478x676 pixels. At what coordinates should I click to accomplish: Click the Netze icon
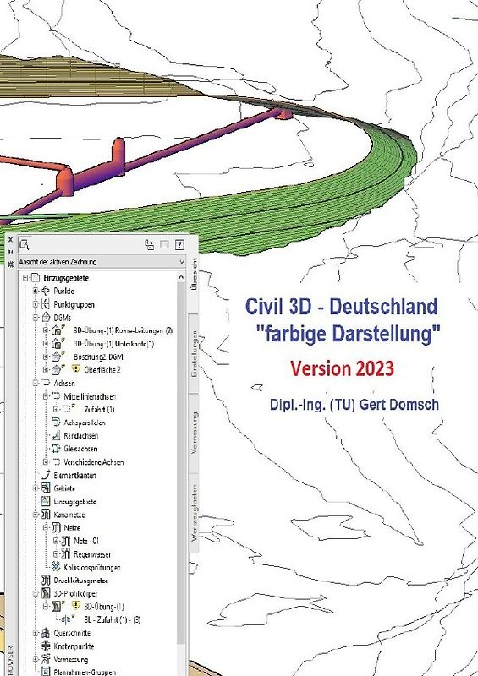(56, 527)
